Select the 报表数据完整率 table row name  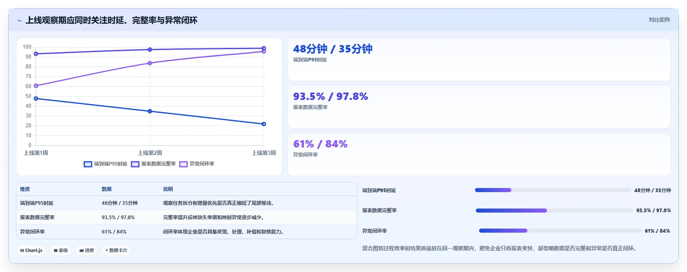point(37,218)
